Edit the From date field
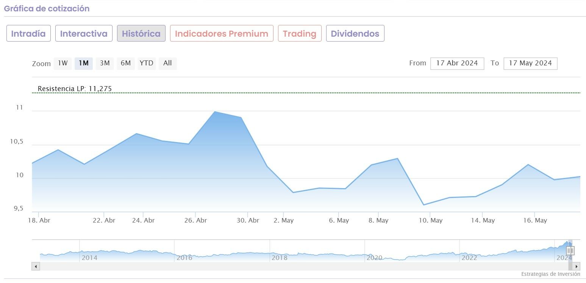Viewport: 586px width, 283px height. (x=457, y=63)
